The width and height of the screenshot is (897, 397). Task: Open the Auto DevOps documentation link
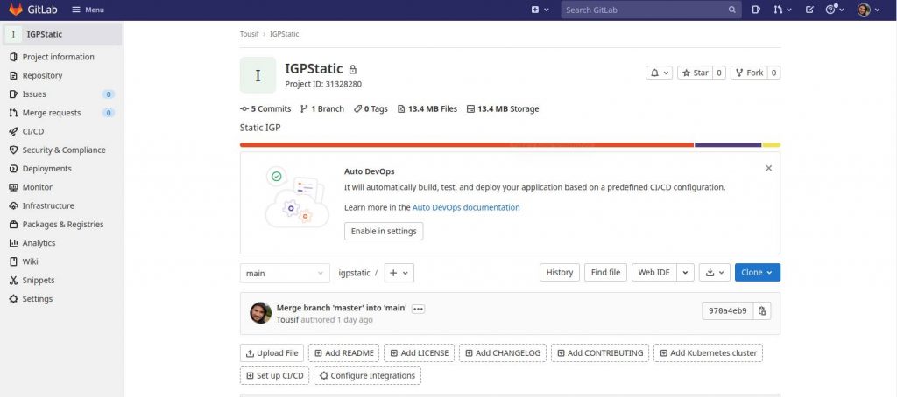tap(466, 208)
